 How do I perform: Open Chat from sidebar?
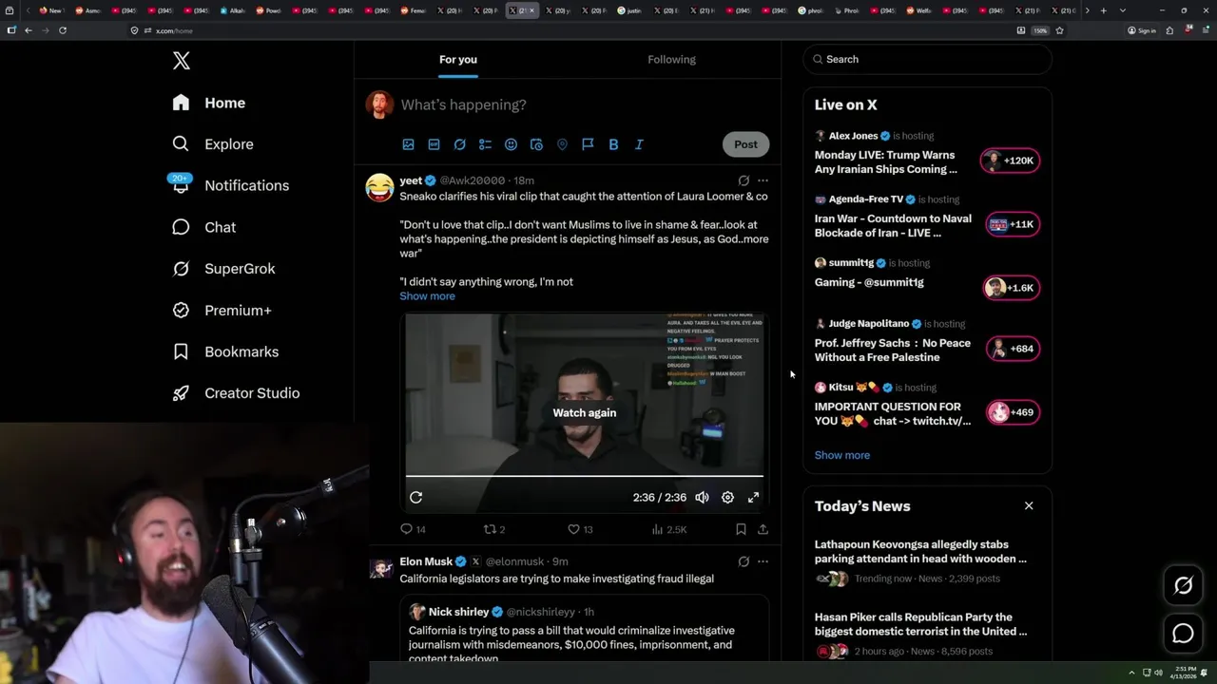[203, 227]
